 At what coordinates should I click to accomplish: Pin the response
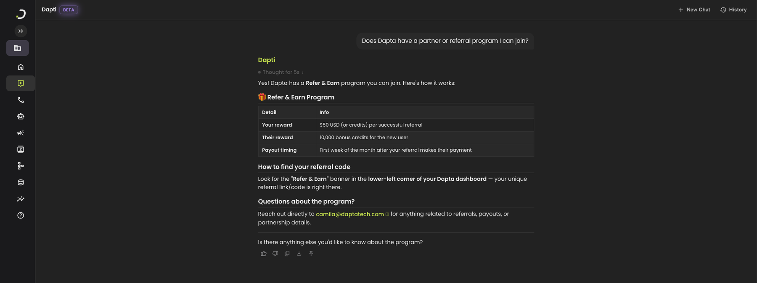pos(311,254)
